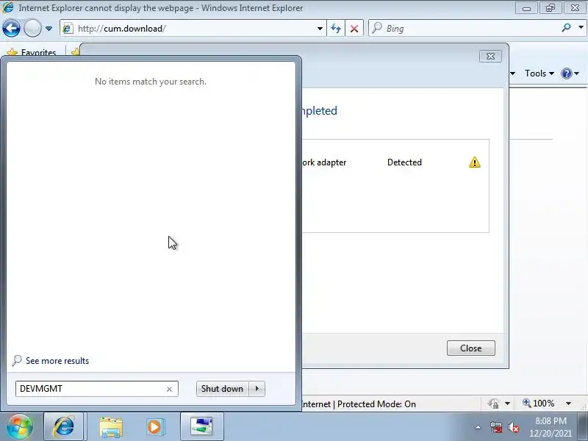Expand the Shut down options arrow
The image size is (588, 441).
pos(257,389)
